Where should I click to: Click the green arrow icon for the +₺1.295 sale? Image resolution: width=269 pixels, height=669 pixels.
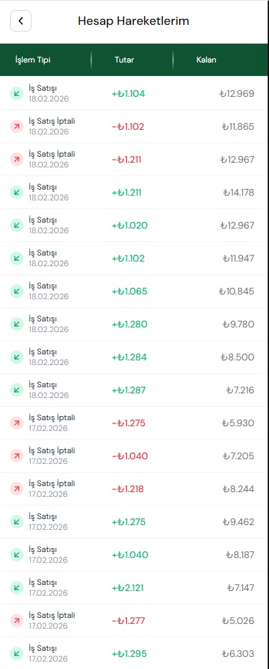point(17,654)
